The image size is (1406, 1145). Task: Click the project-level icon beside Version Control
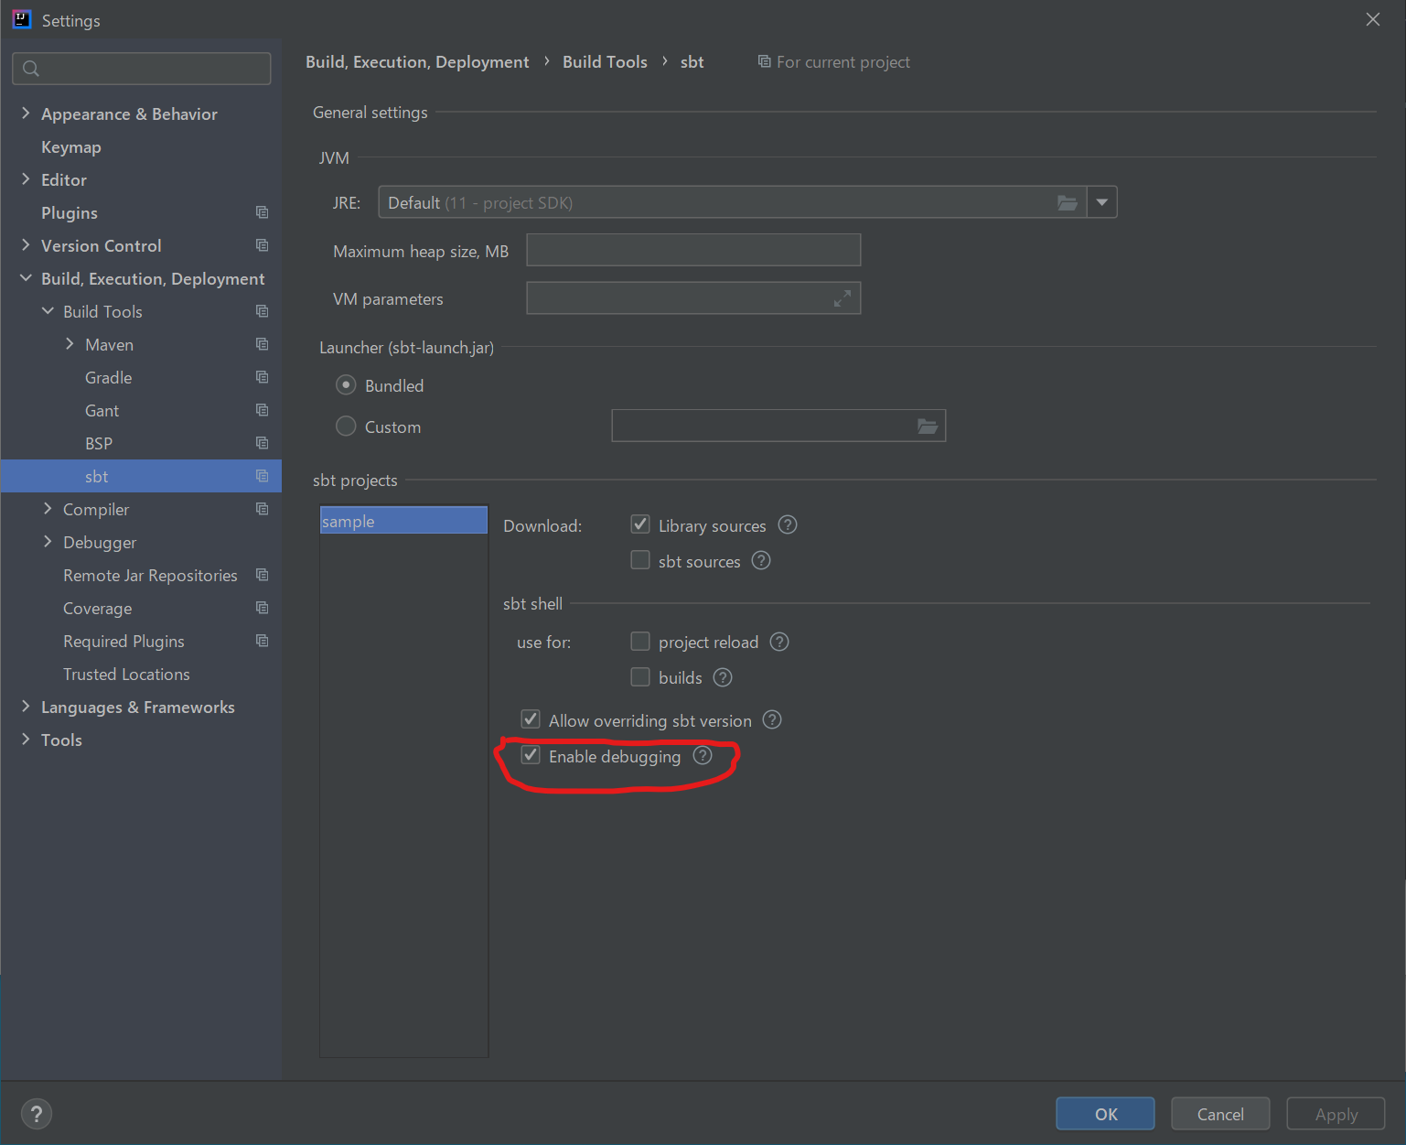(x=263, y=245)
